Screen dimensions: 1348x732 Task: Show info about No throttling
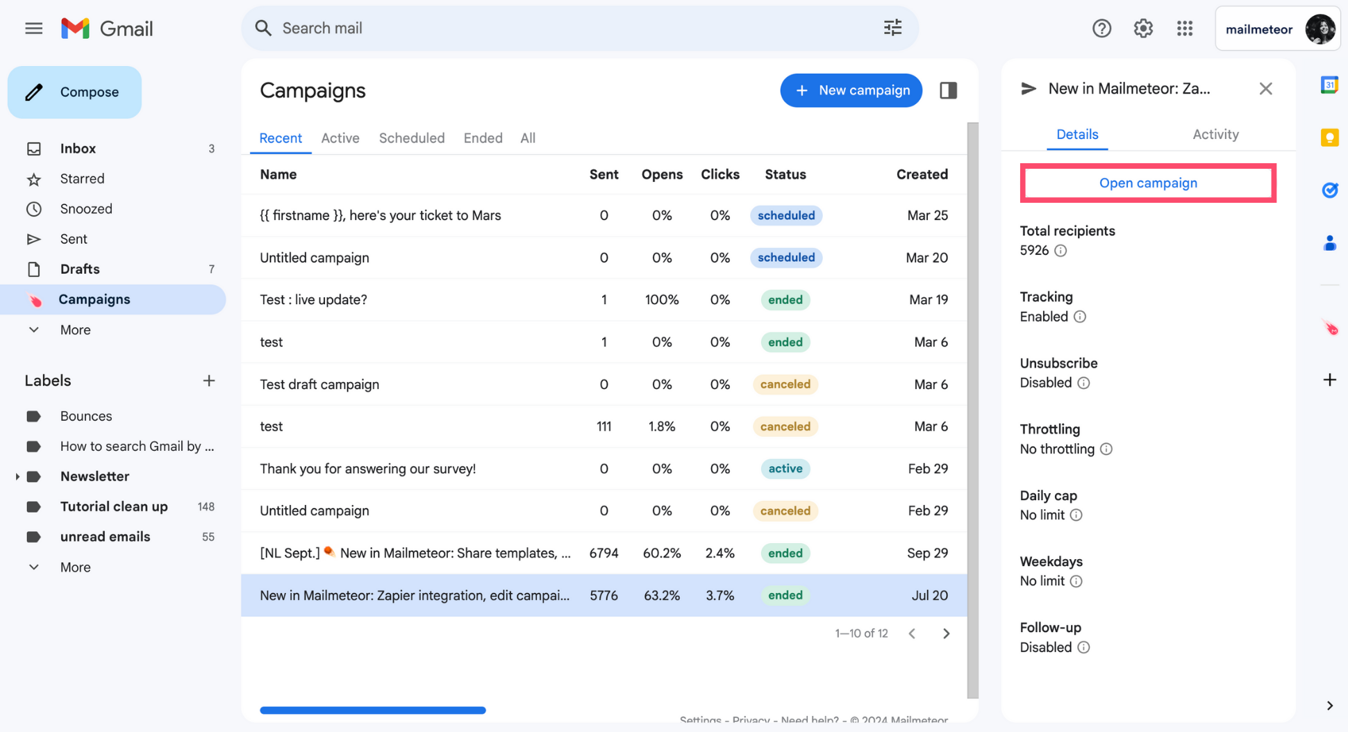click(1106, 449)
